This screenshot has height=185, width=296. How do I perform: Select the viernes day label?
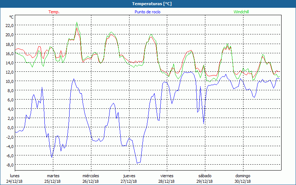coord(167,176)
